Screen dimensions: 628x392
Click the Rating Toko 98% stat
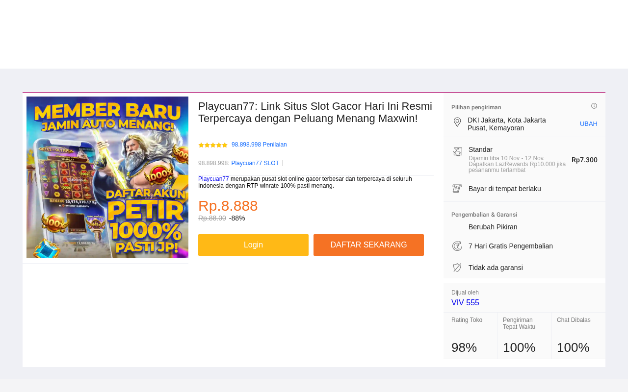tap(471, 336)
